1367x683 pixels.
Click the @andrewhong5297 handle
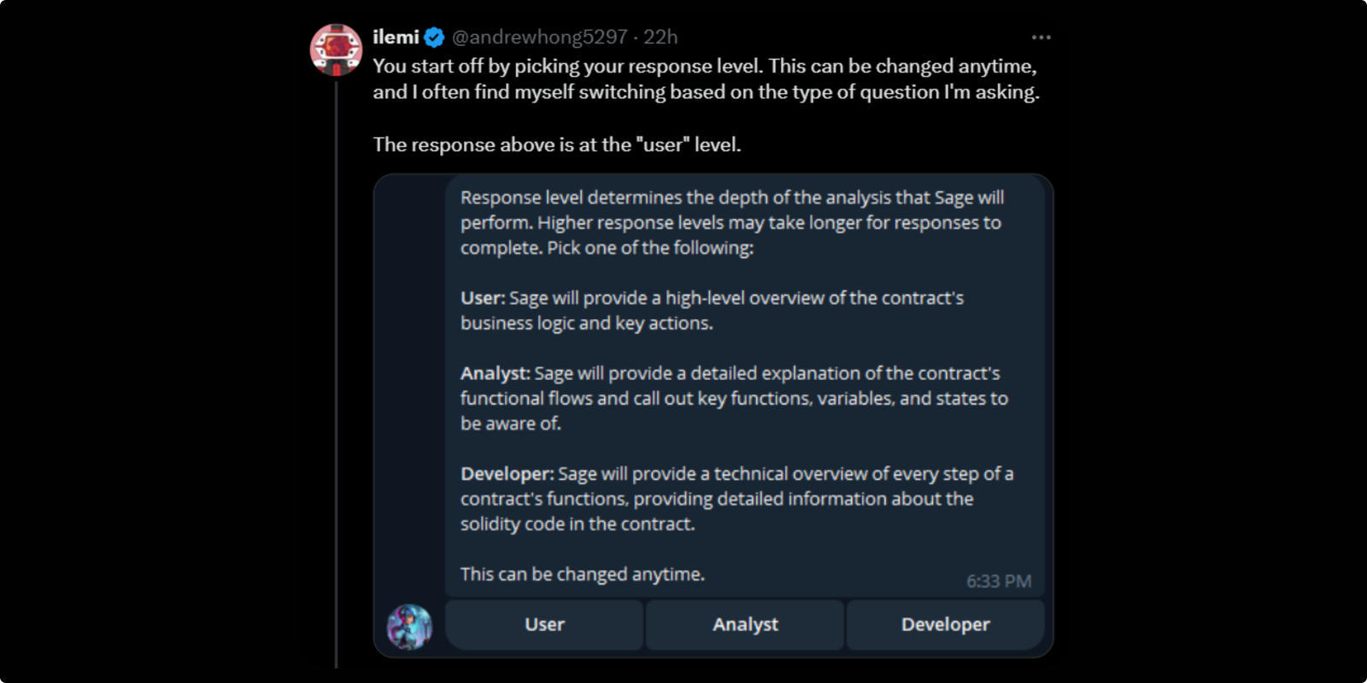tap(539, 38)
